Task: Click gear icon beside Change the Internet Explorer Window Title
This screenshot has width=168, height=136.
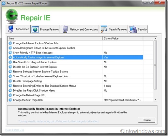Action: (10, 43)
